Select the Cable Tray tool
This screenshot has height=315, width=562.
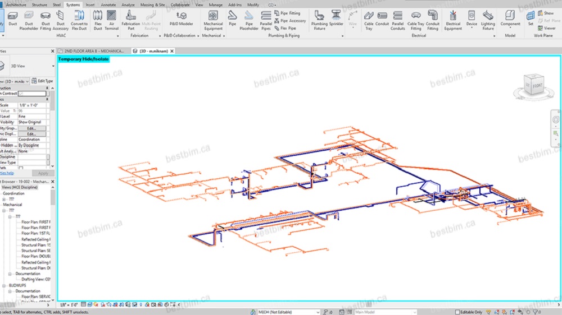[x=369, y=20]
